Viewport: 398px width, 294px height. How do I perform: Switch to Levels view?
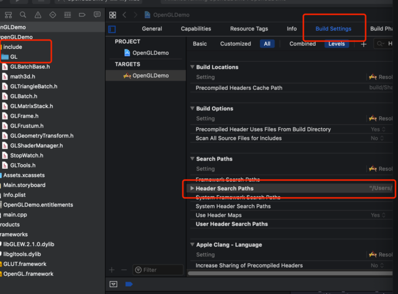[x=337, y=44]
